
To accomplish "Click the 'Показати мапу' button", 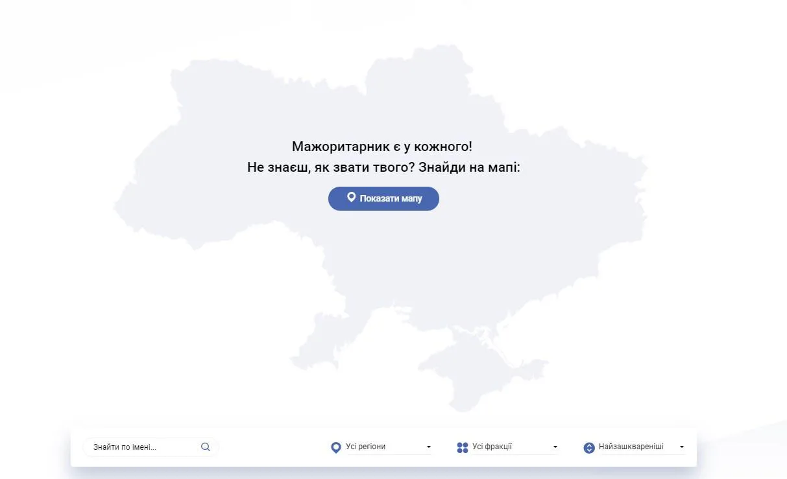I will pyautogui.click(x=383, y=198).
